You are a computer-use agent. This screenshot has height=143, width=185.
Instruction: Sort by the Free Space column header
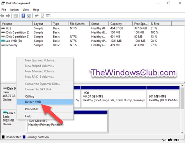pyautogui.click(x=141, y=24)
